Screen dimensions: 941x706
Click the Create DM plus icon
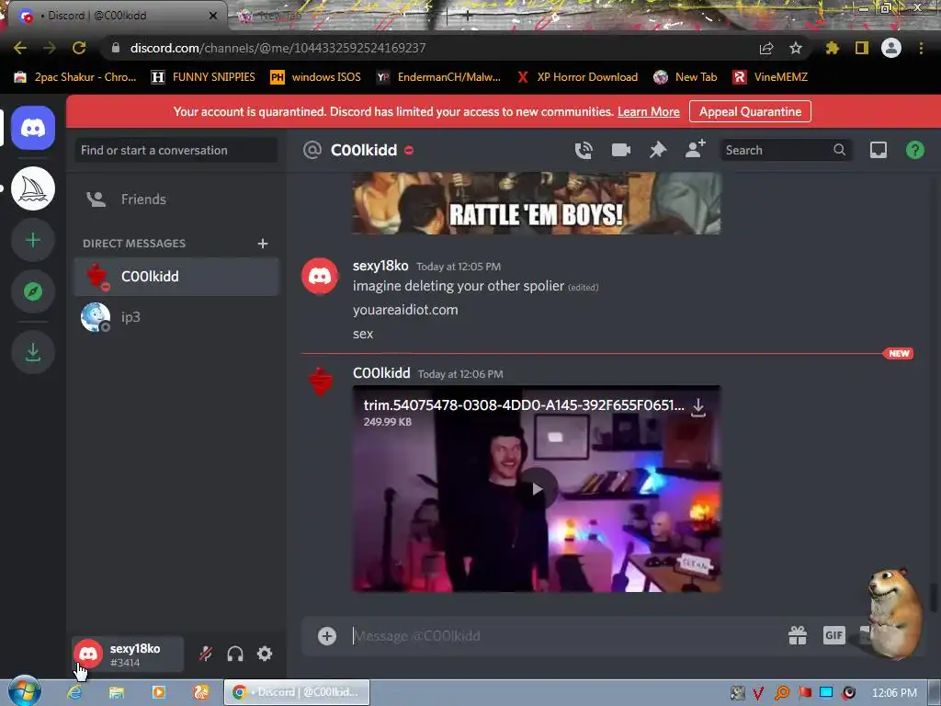coord(262,243)
